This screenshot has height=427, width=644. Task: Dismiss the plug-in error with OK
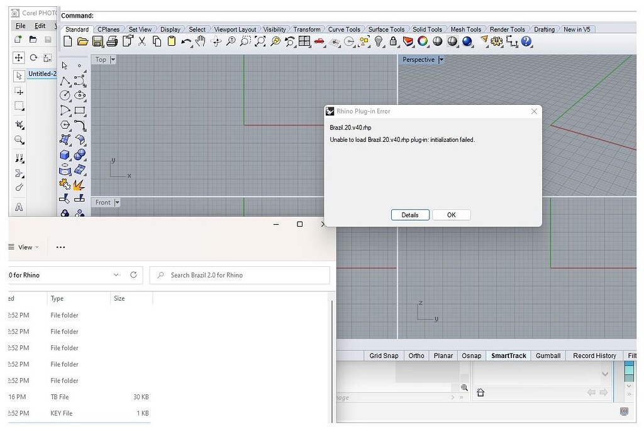pyautogui.click(x=451, y=215)
